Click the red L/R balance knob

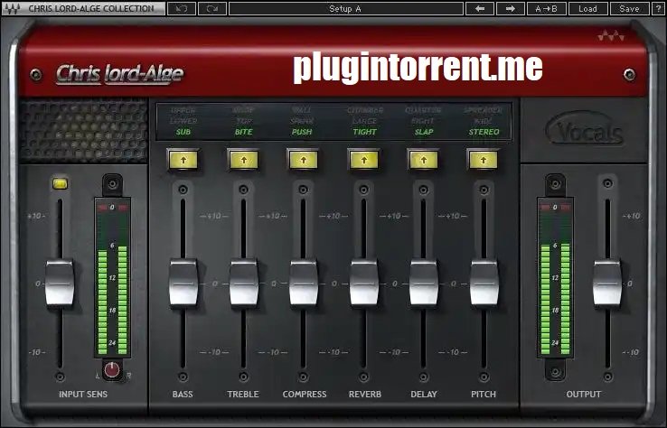click(112, 370)
